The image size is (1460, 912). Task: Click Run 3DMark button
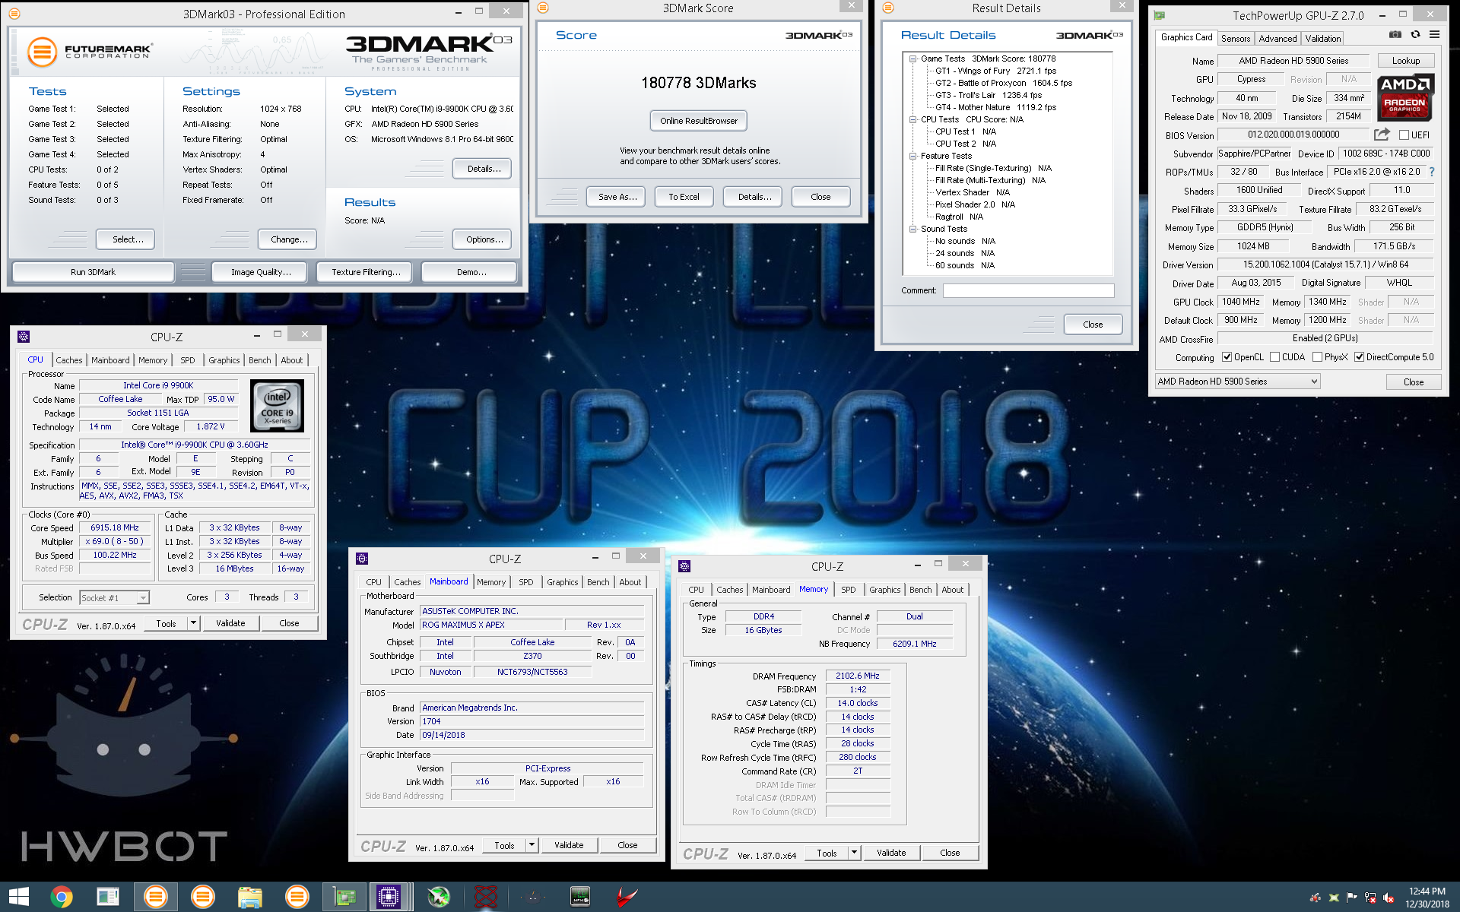(x=94, y=272)
